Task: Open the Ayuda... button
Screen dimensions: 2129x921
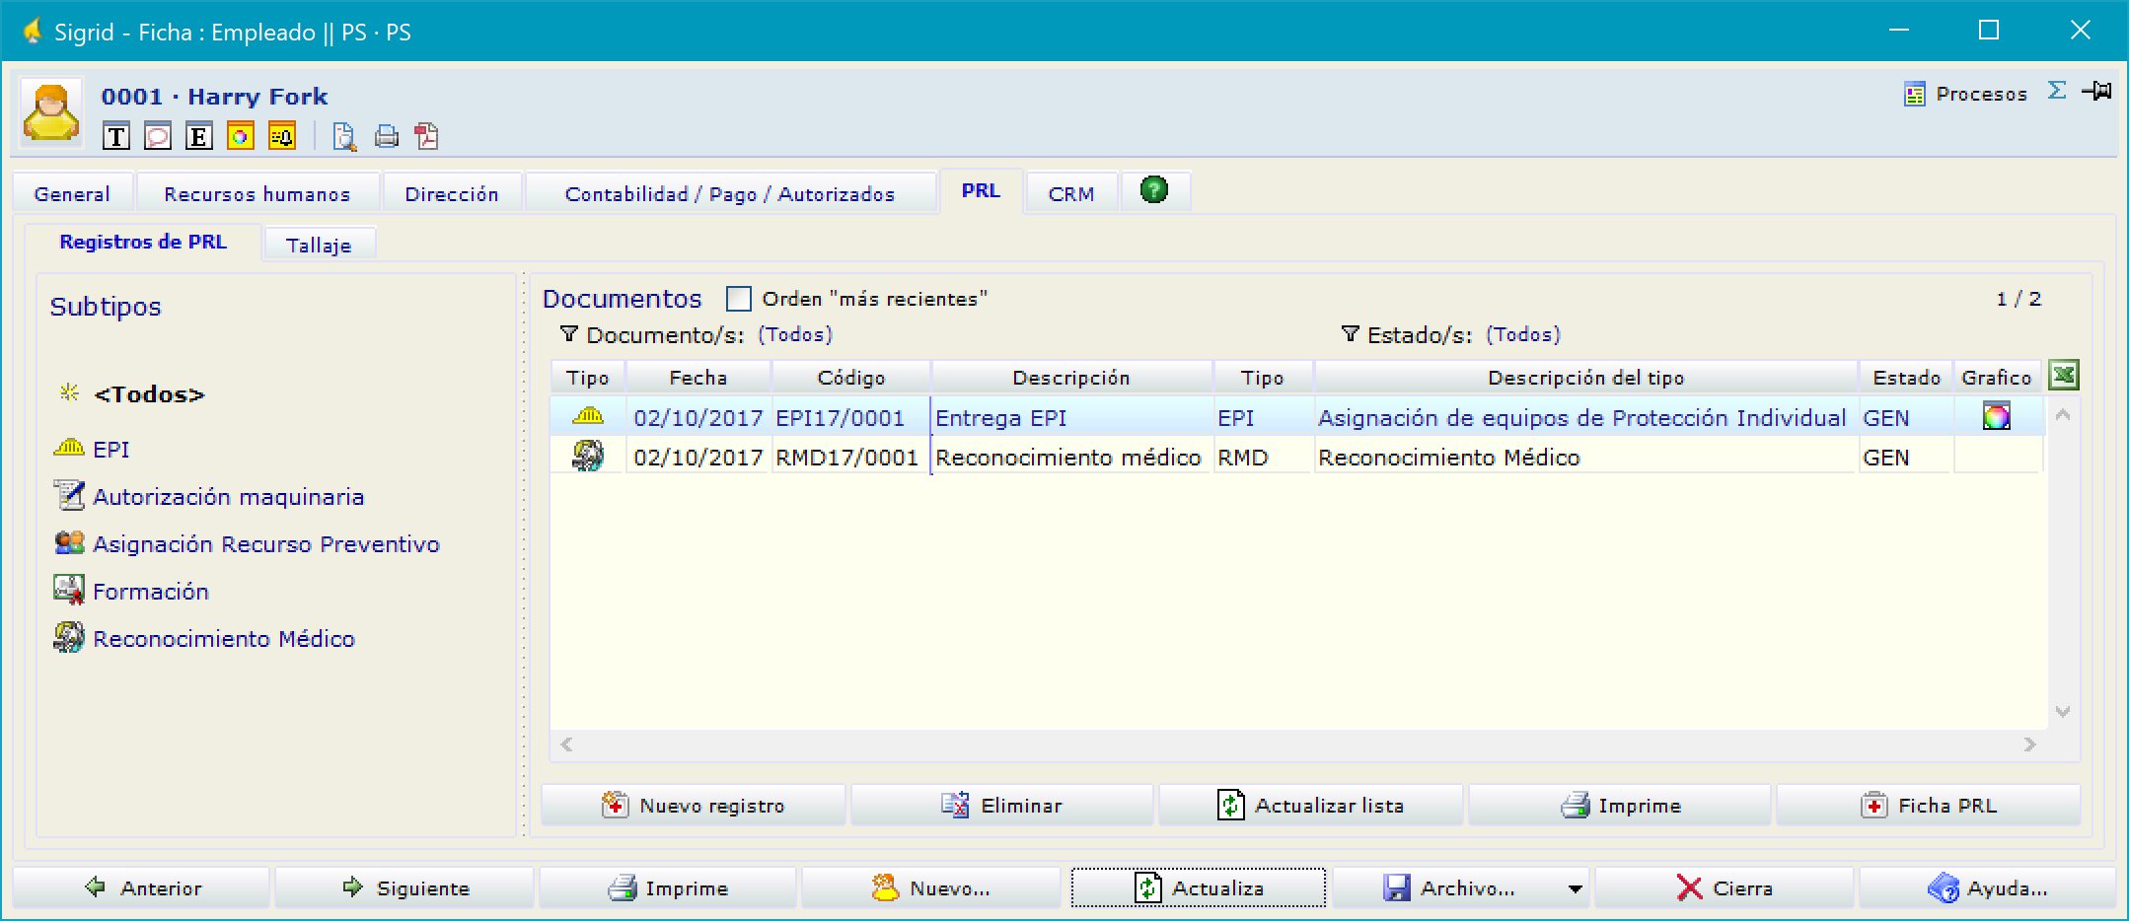Action: coord(1988,888)
